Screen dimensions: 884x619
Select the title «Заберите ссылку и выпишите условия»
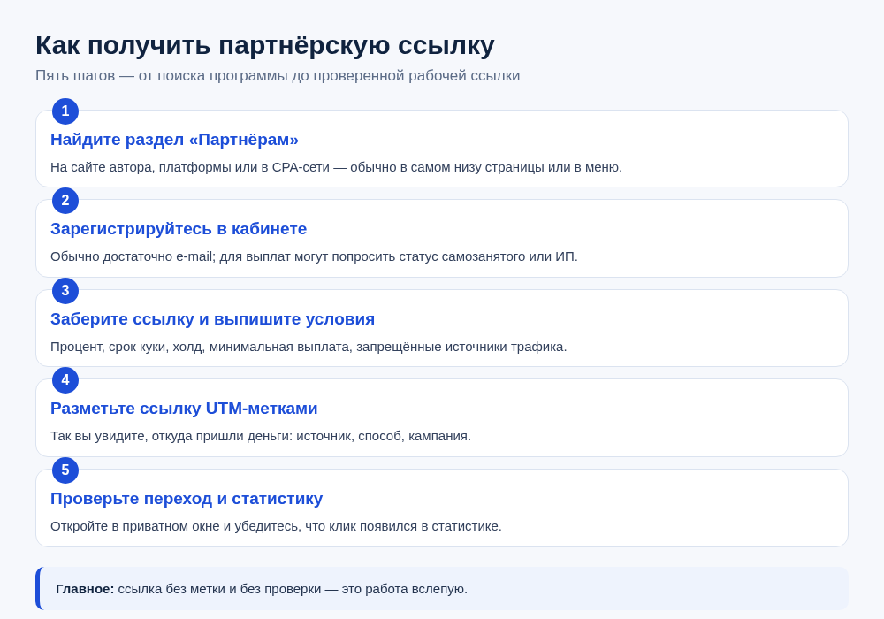click(212, 319)
